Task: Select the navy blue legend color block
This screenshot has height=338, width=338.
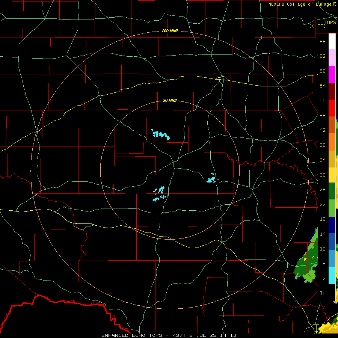Action: pyautogui.click(x=332, y=225)
